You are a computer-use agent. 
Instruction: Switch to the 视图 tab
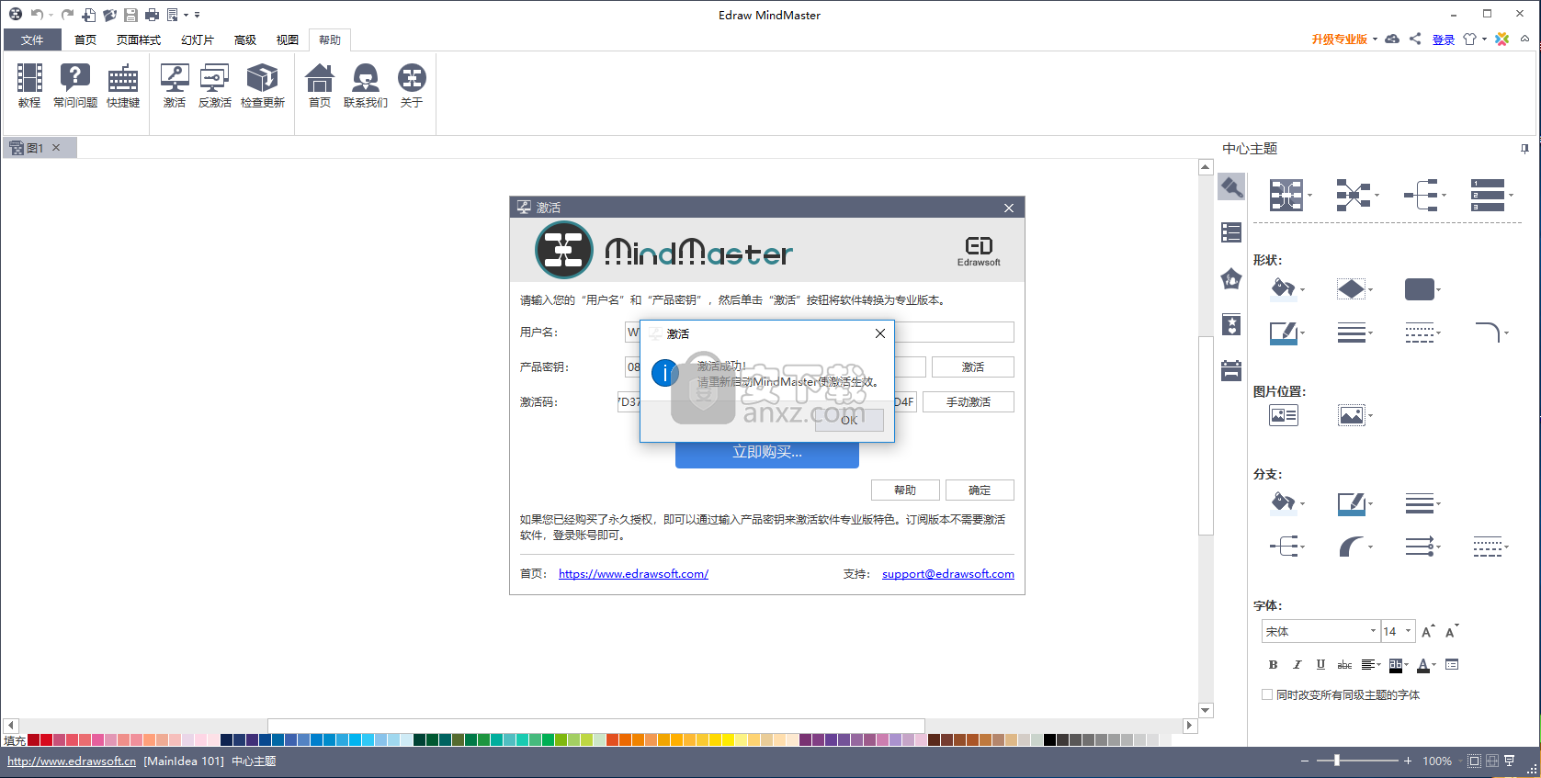tap(288, 39)
